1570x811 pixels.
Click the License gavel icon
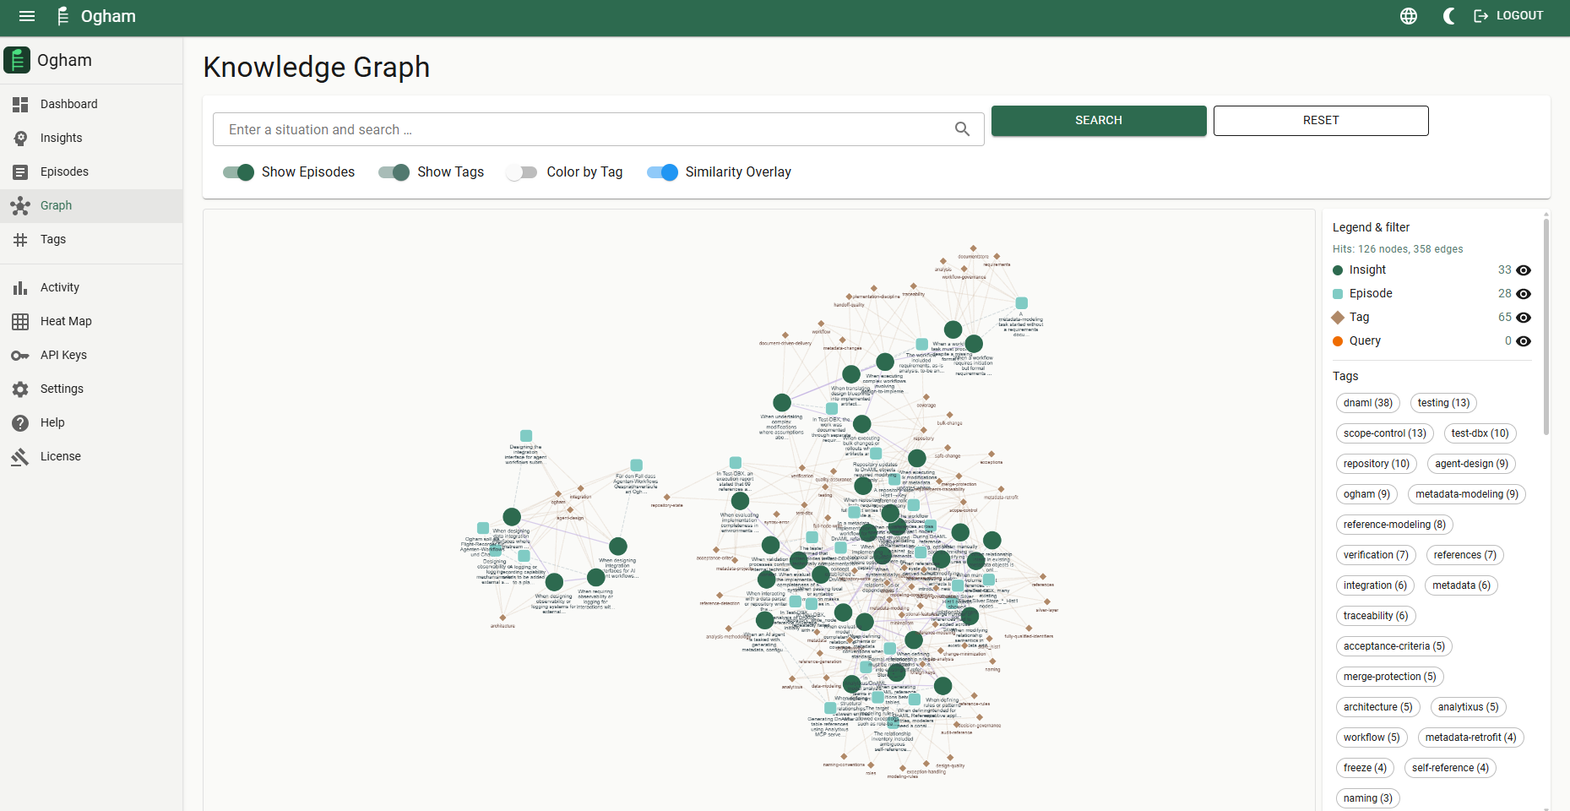[x=20, y=456]
